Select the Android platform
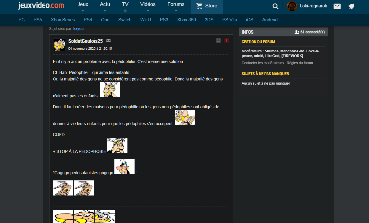Screen dimensions: 369x223 point(270,20)
